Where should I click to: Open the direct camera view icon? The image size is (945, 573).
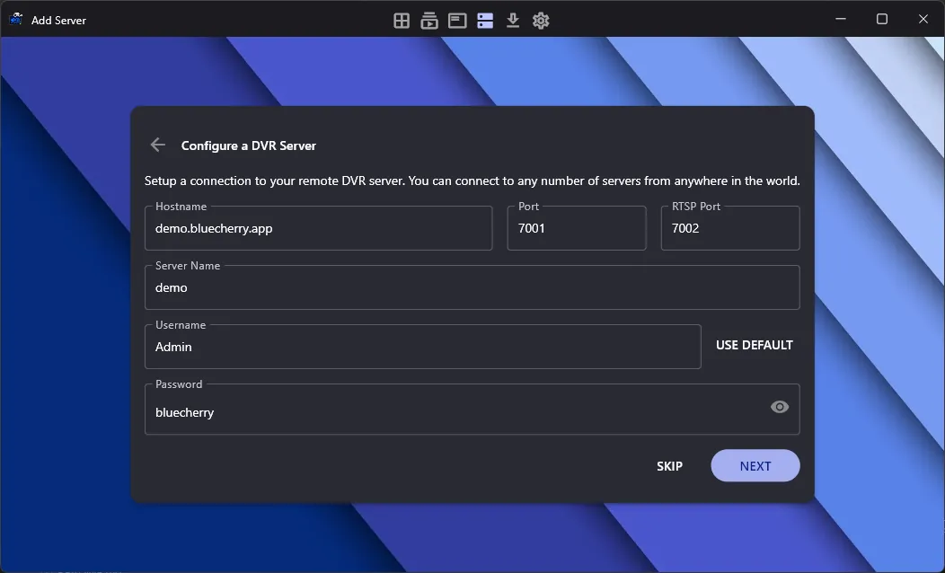click(457, 21)
